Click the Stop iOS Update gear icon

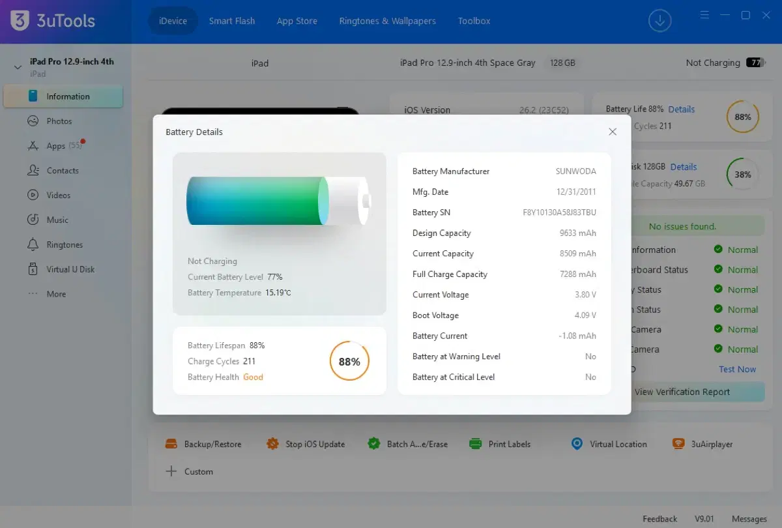click(x=272, y=444)
